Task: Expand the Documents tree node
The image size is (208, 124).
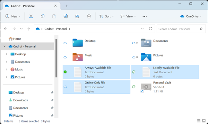Action: coord(6,62)
